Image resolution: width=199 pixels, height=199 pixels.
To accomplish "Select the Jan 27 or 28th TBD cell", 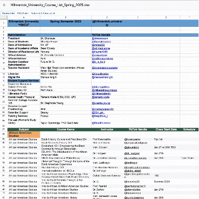I will point(166,147).
